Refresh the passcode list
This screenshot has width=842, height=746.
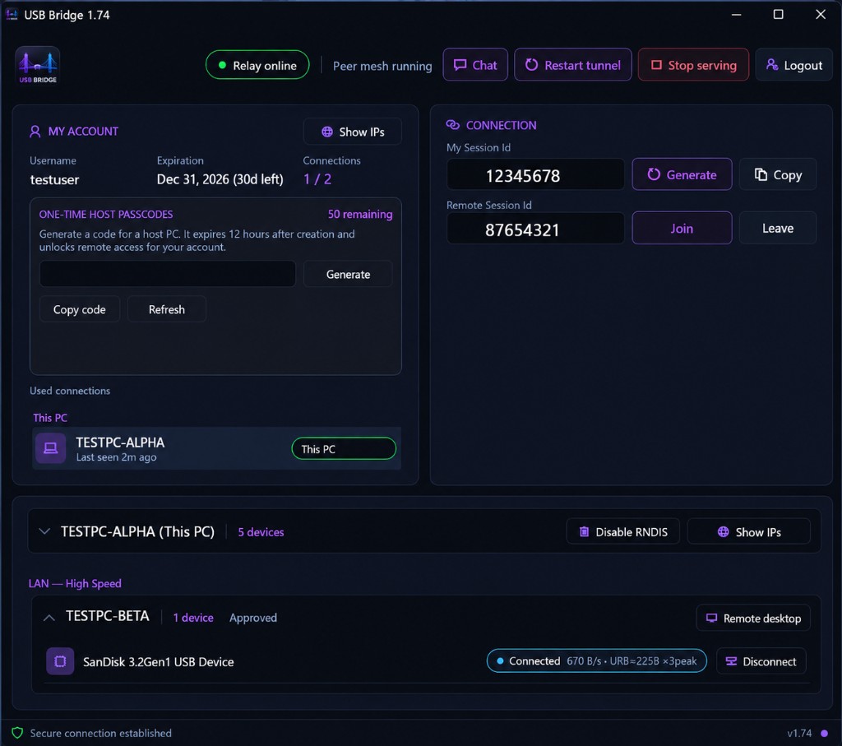[x=166, y=309]
